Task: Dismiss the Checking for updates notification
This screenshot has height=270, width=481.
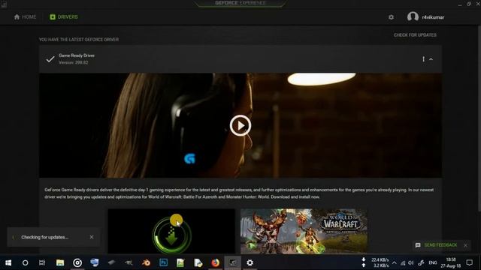Action: 92,237
